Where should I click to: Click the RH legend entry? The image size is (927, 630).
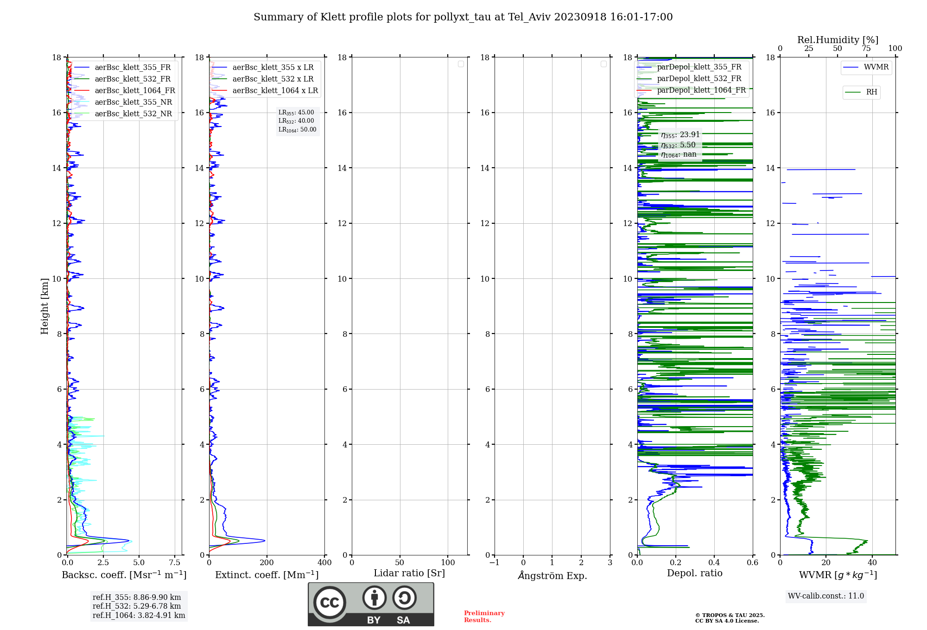(x=861, y=92)
